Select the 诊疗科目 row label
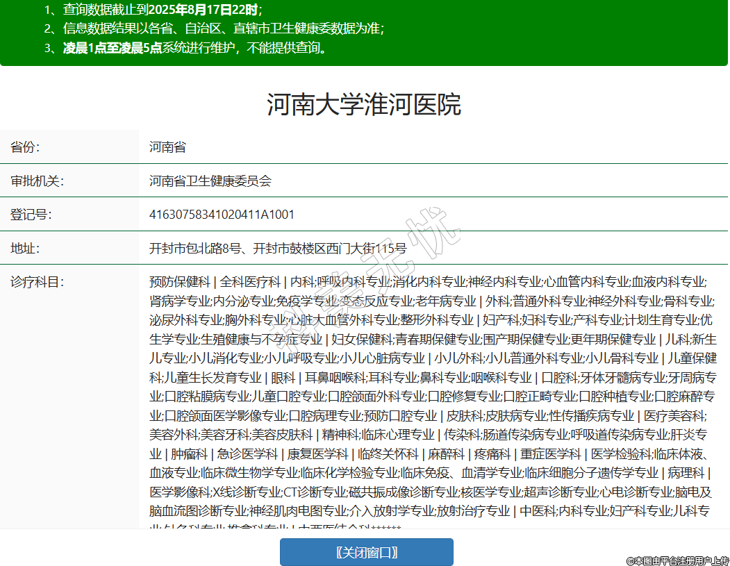Viewport: 730px width, 566px height. (37, 282)
